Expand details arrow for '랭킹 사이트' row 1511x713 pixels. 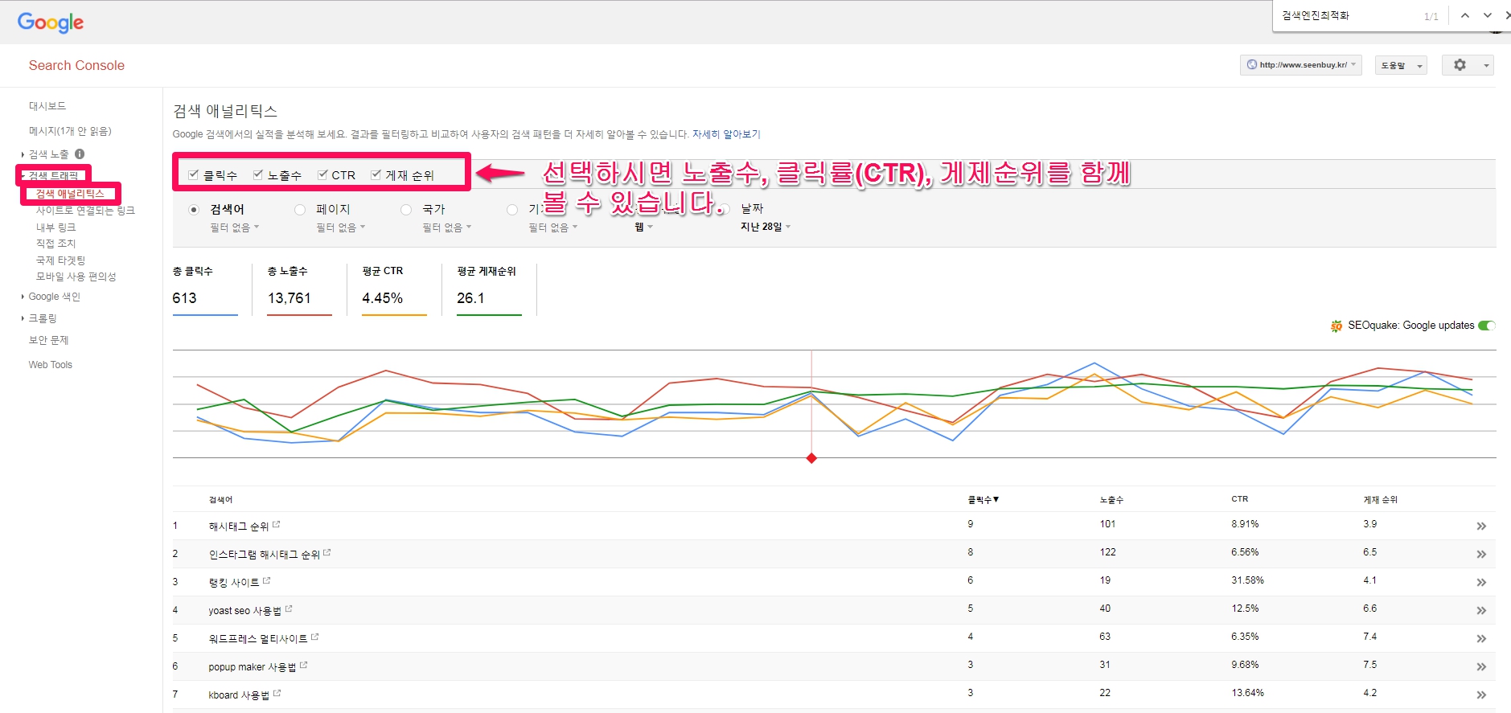point(1480,582)
